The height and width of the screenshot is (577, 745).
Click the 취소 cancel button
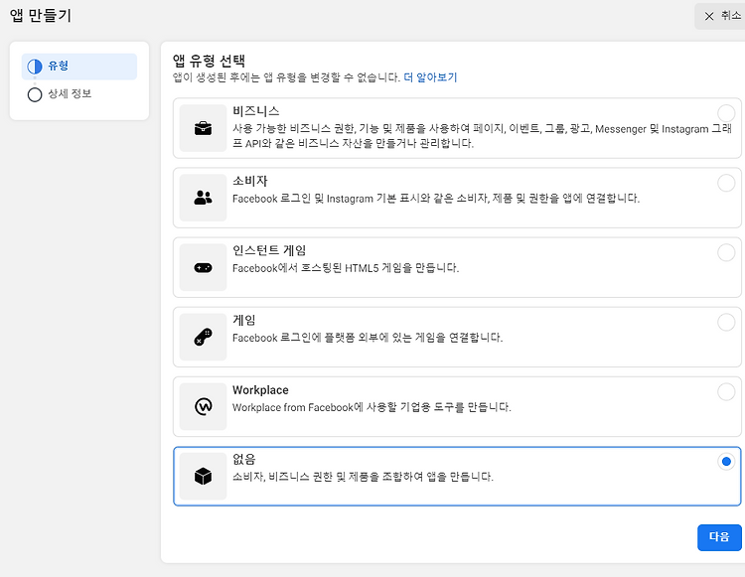pyautogui.click(x=722, y=16)
